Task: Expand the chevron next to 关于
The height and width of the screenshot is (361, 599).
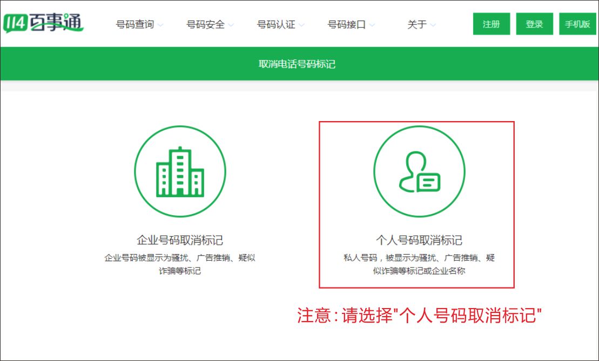Action: (433, 25)
